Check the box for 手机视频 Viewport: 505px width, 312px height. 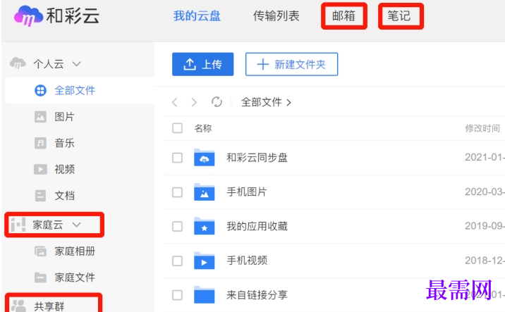click(x=177, y=261)
